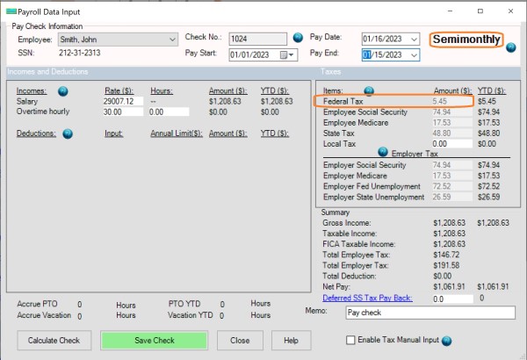
Task: Select the Memo text field
Action: (x=428, y=312)
